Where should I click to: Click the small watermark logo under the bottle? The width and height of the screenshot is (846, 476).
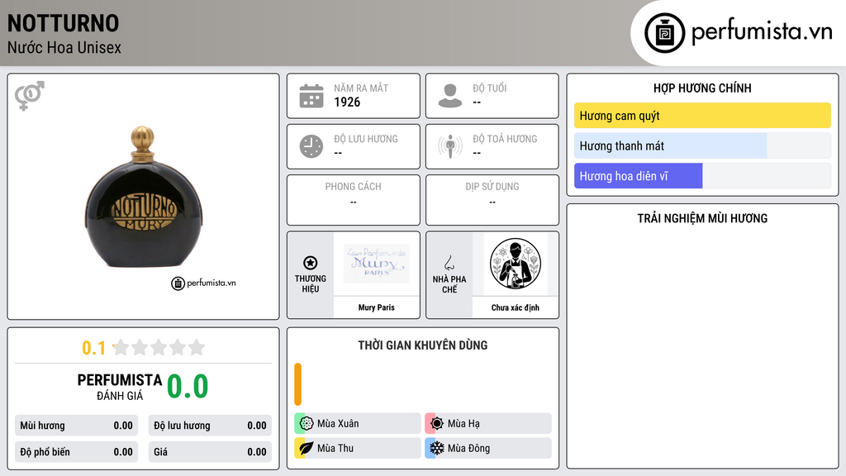click(203, 283)
